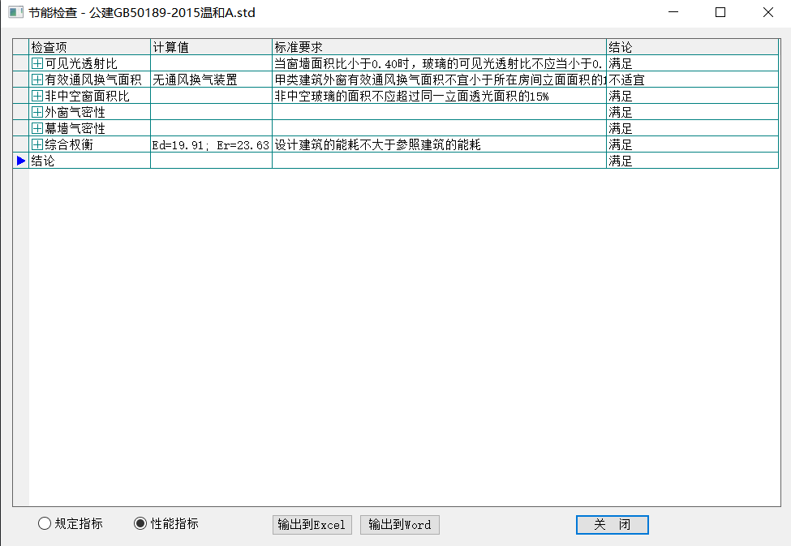Click the 计算值 column header
Viewport: 791px width, 546px height.
click(x=211, y=47)
